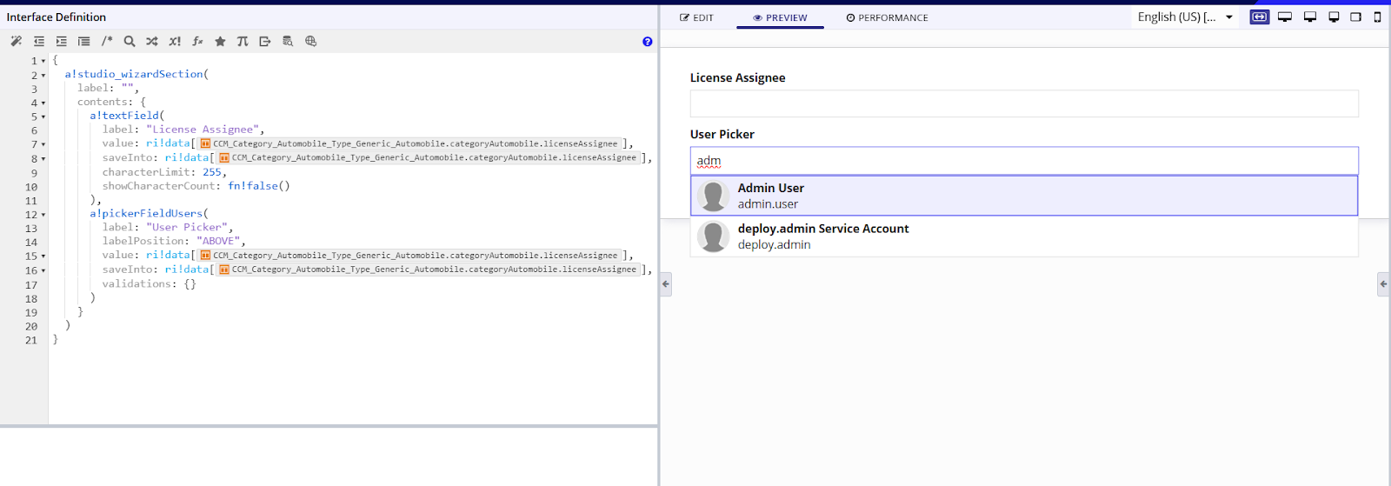Screen dimensions: 1391x486
Task: Click the User Picker field containing 'adm'
Action: [1024, 161]
